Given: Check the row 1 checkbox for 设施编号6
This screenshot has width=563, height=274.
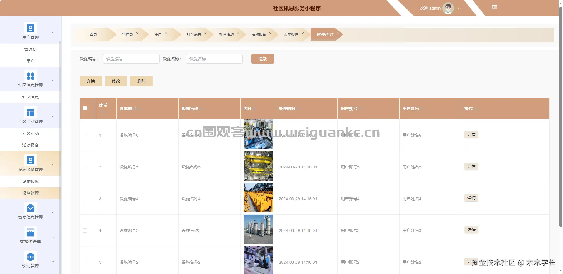Looking at the screenshot, I should tap(85, 135).
